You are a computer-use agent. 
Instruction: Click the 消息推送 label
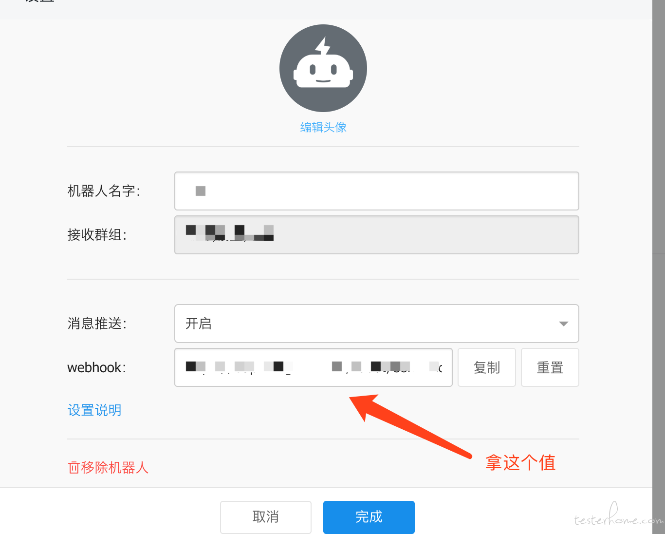click(x=97, y=324)
